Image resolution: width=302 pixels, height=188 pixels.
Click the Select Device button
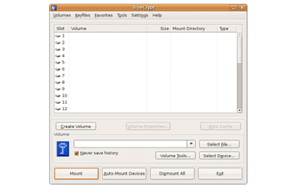219,156
